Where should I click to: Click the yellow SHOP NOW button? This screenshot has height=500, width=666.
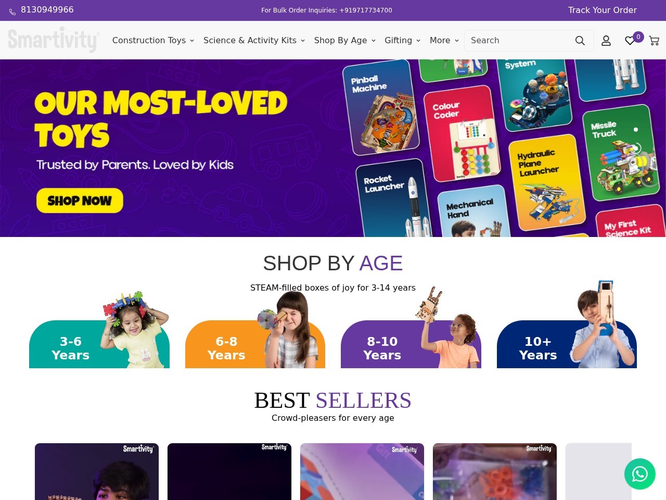pos(80,201)
